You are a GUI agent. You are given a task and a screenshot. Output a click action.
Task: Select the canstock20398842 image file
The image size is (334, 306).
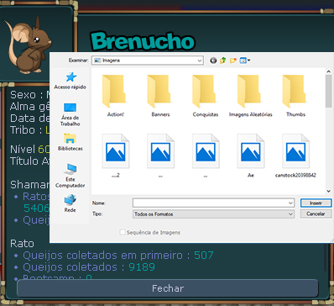click(295, 156)
